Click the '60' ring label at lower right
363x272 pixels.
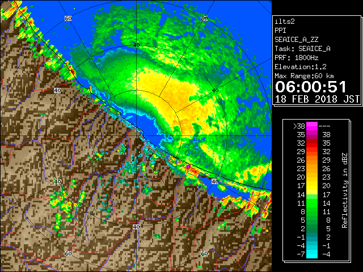204,253
